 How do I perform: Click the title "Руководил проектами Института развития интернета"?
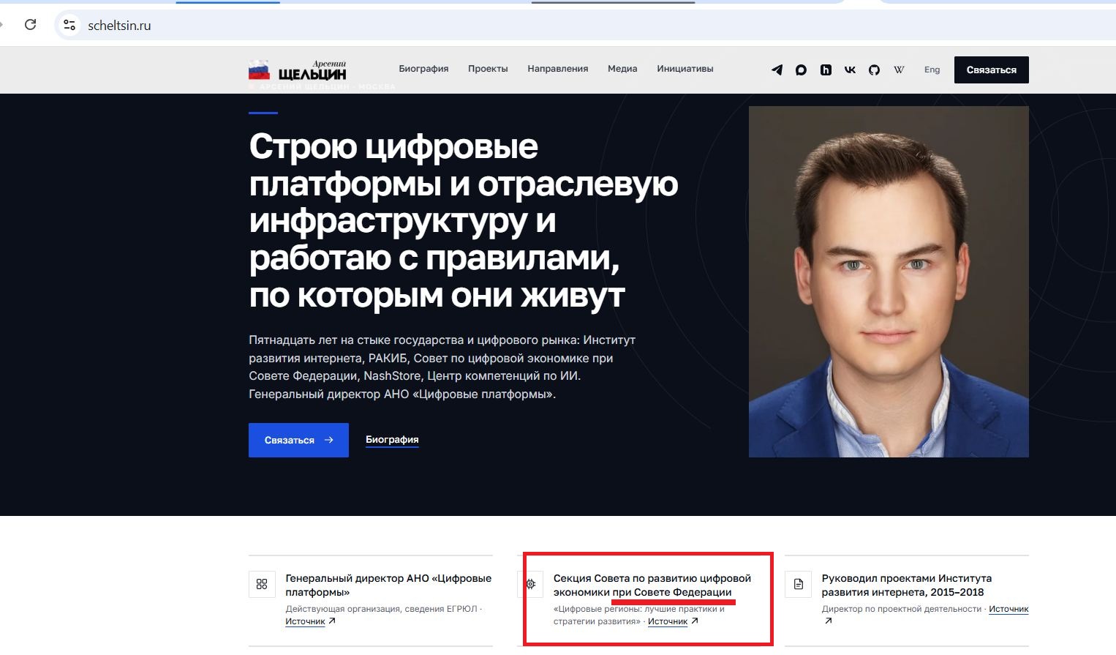[907, 585]
